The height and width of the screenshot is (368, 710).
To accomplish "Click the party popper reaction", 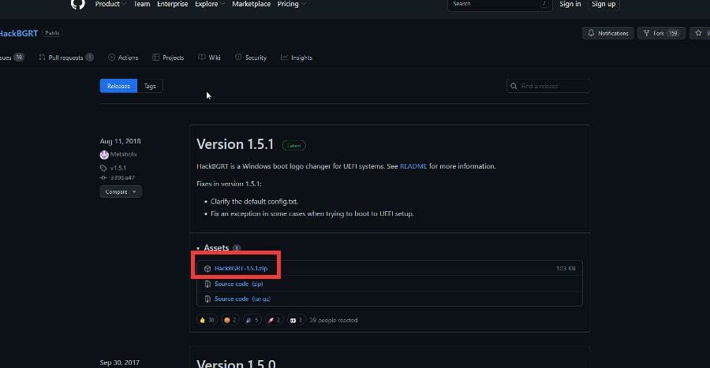I will (x=252, y=320).
